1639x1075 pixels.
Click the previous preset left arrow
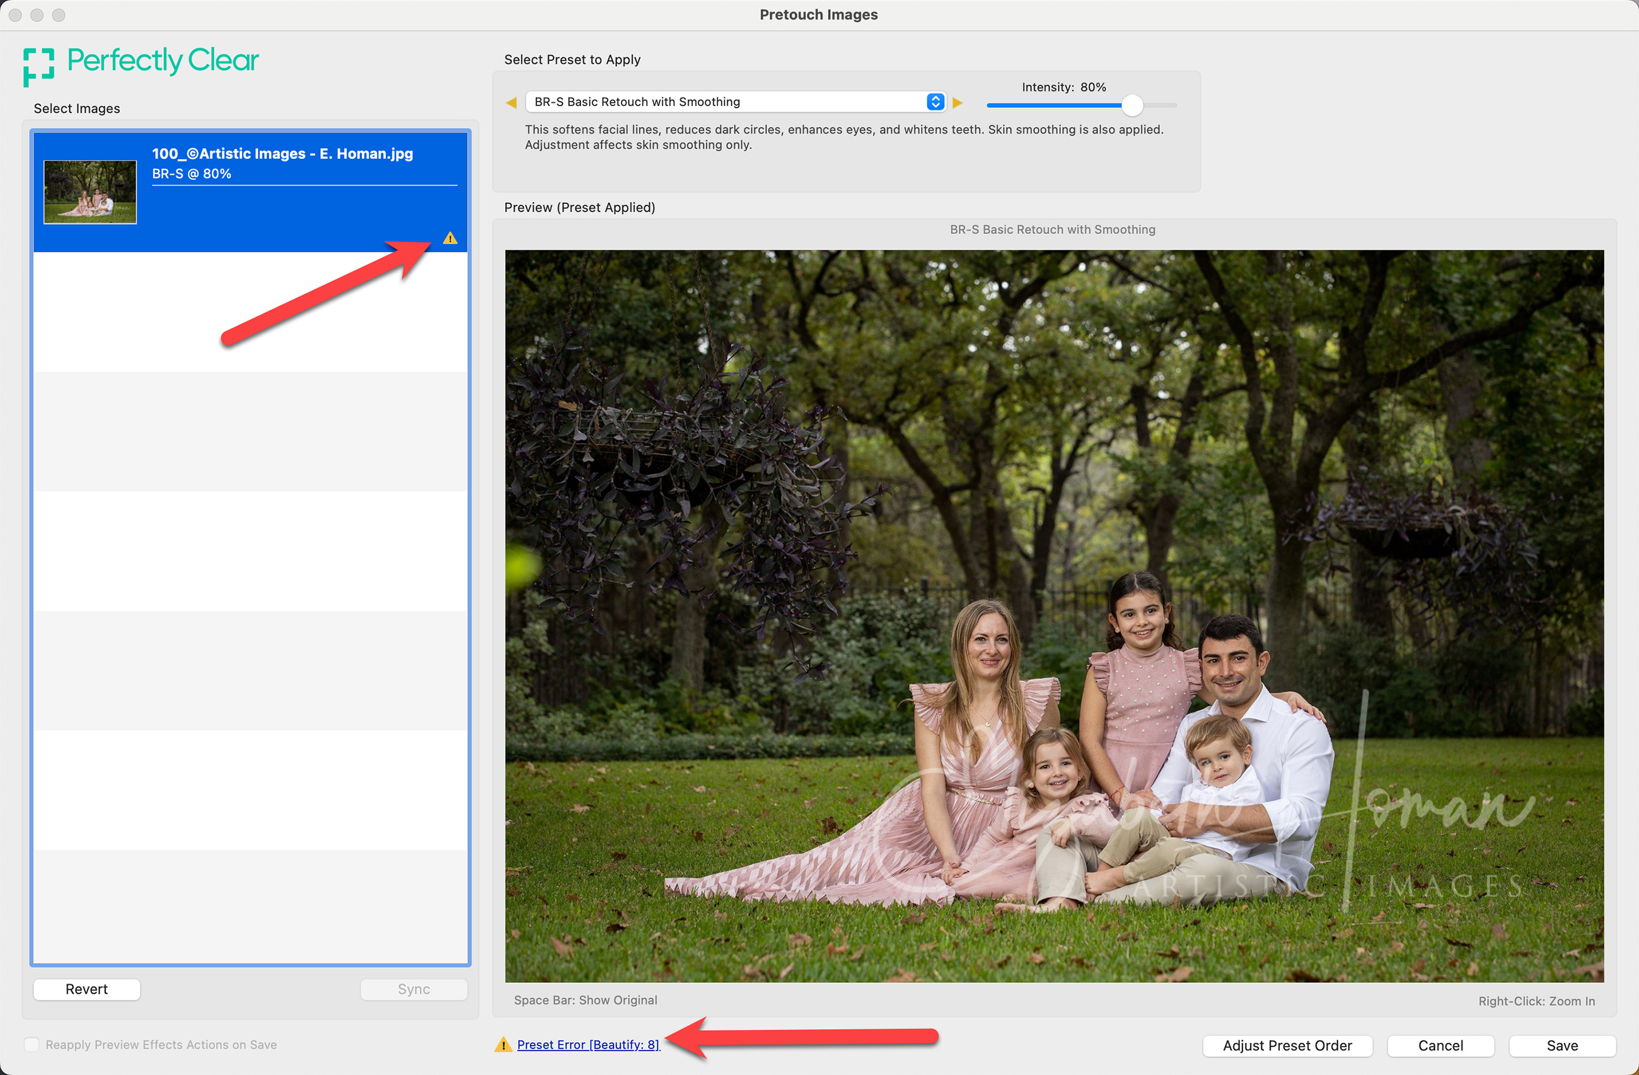(x=511, y=103)
